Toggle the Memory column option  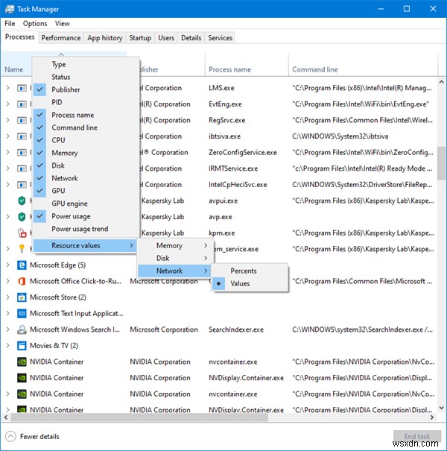[x=86, y=153]
